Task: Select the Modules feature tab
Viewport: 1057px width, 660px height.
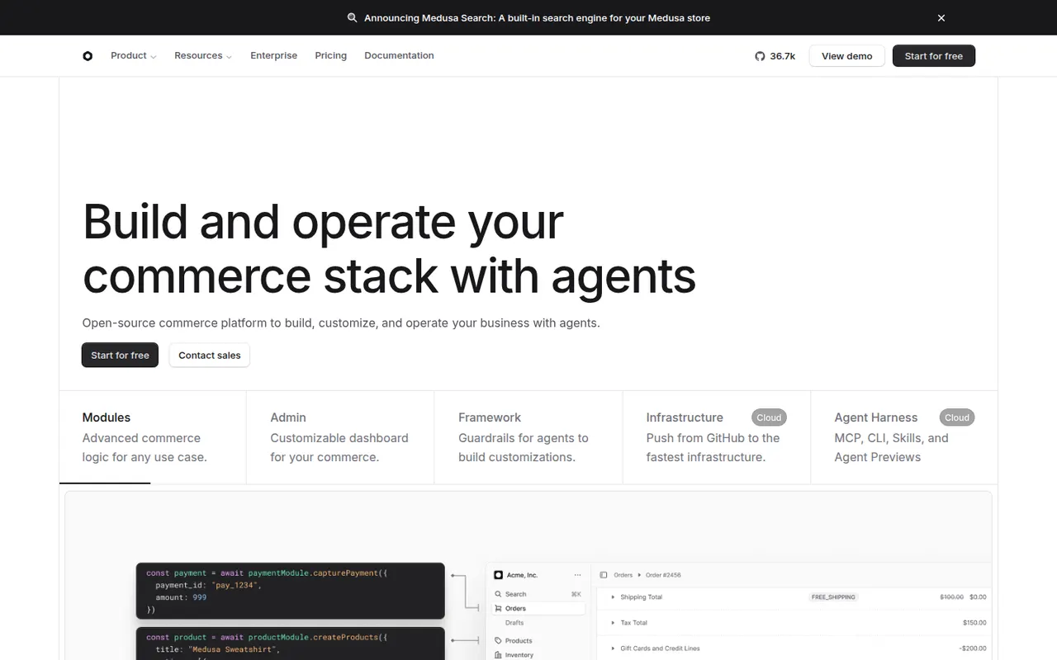Action: tap(153, 437)
